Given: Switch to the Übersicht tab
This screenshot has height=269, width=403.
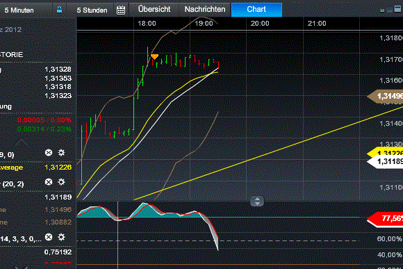Looking at the screenshot, I should (x=154, y=9).
